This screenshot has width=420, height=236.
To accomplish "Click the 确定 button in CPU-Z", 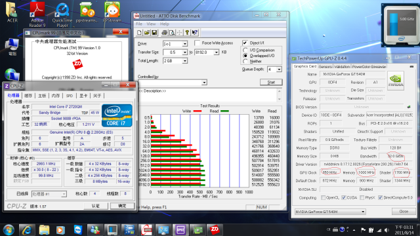I will [122, 206].
